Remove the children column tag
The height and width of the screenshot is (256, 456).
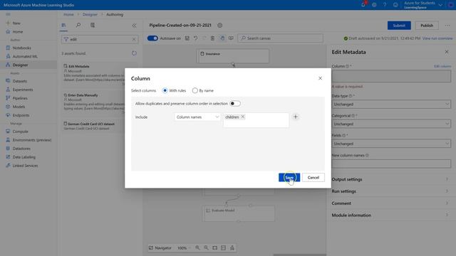243,117
